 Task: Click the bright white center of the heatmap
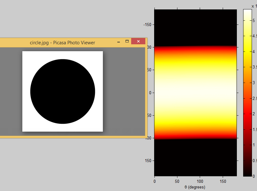pyautogui.click(x=195, y=93)
